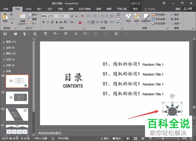Click the 共享 (Share) button
Screen dimensions: 196x141
(x=188, y=9)
